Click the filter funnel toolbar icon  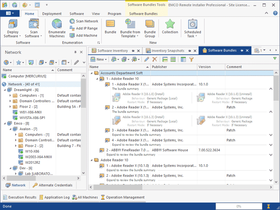(191, 59)
